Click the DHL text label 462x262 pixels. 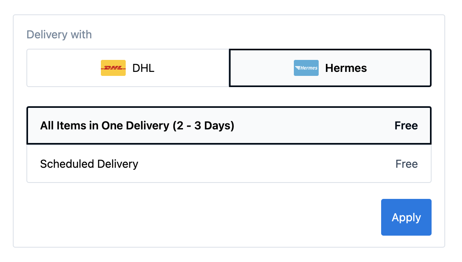point(143,68)
